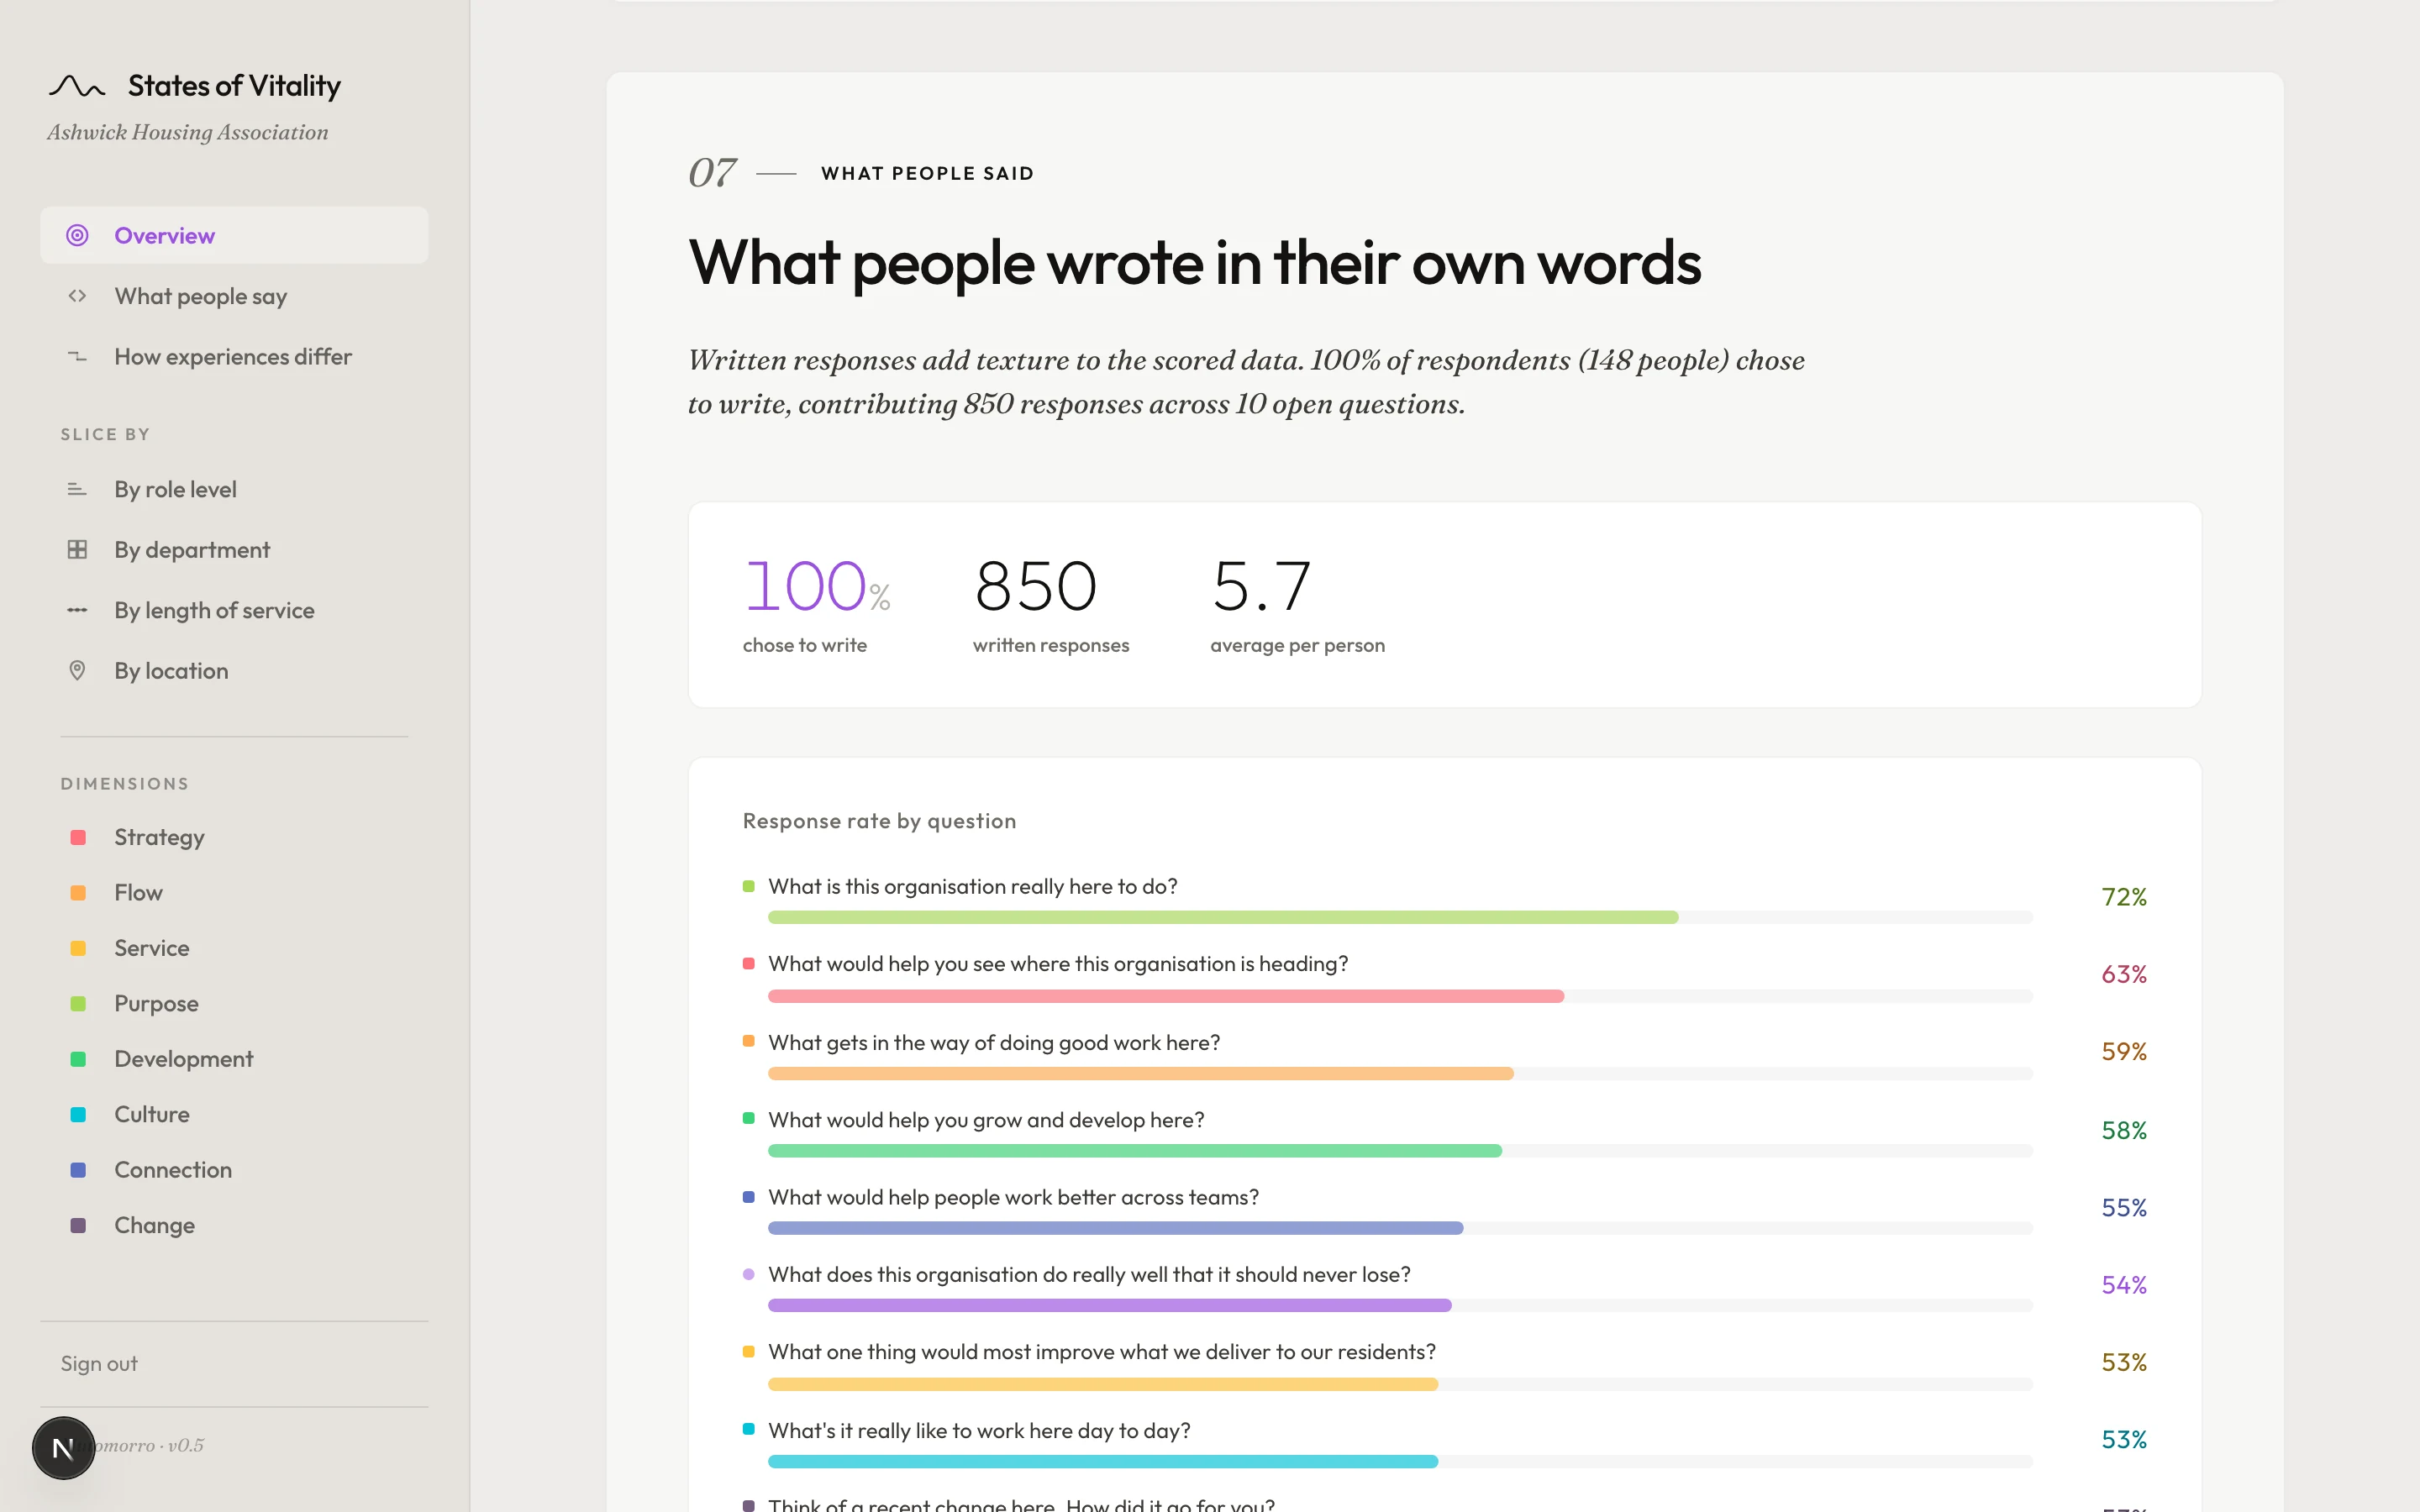The height and width of the screenshot is (1512, 2420).
Task: Click the How experiences differ step icon
Action: click(x=77, y=357)
